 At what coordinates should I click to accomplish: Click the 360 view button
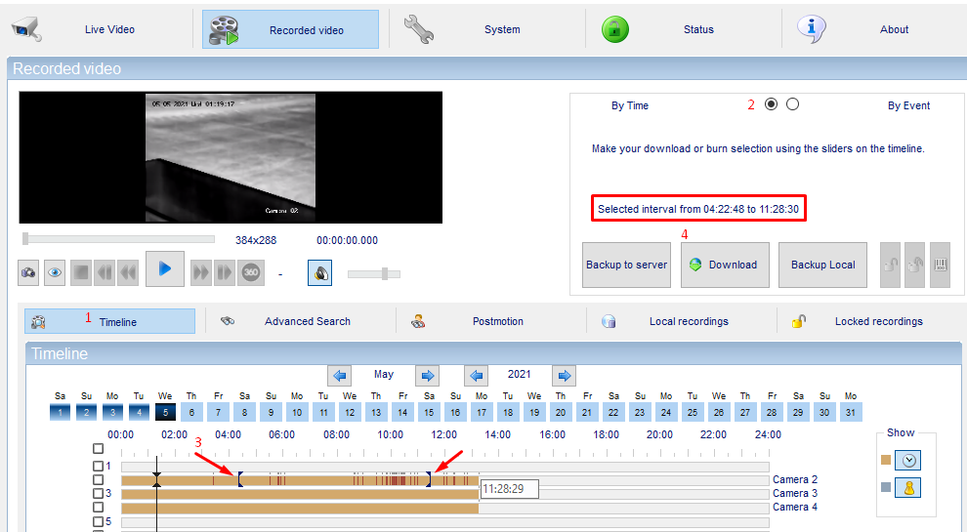coord(251,272)
